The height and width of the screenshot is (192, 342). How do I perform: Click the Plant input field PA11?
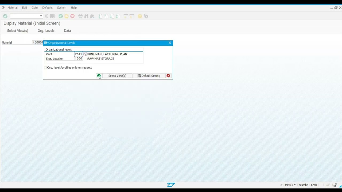tap(79, 54)
